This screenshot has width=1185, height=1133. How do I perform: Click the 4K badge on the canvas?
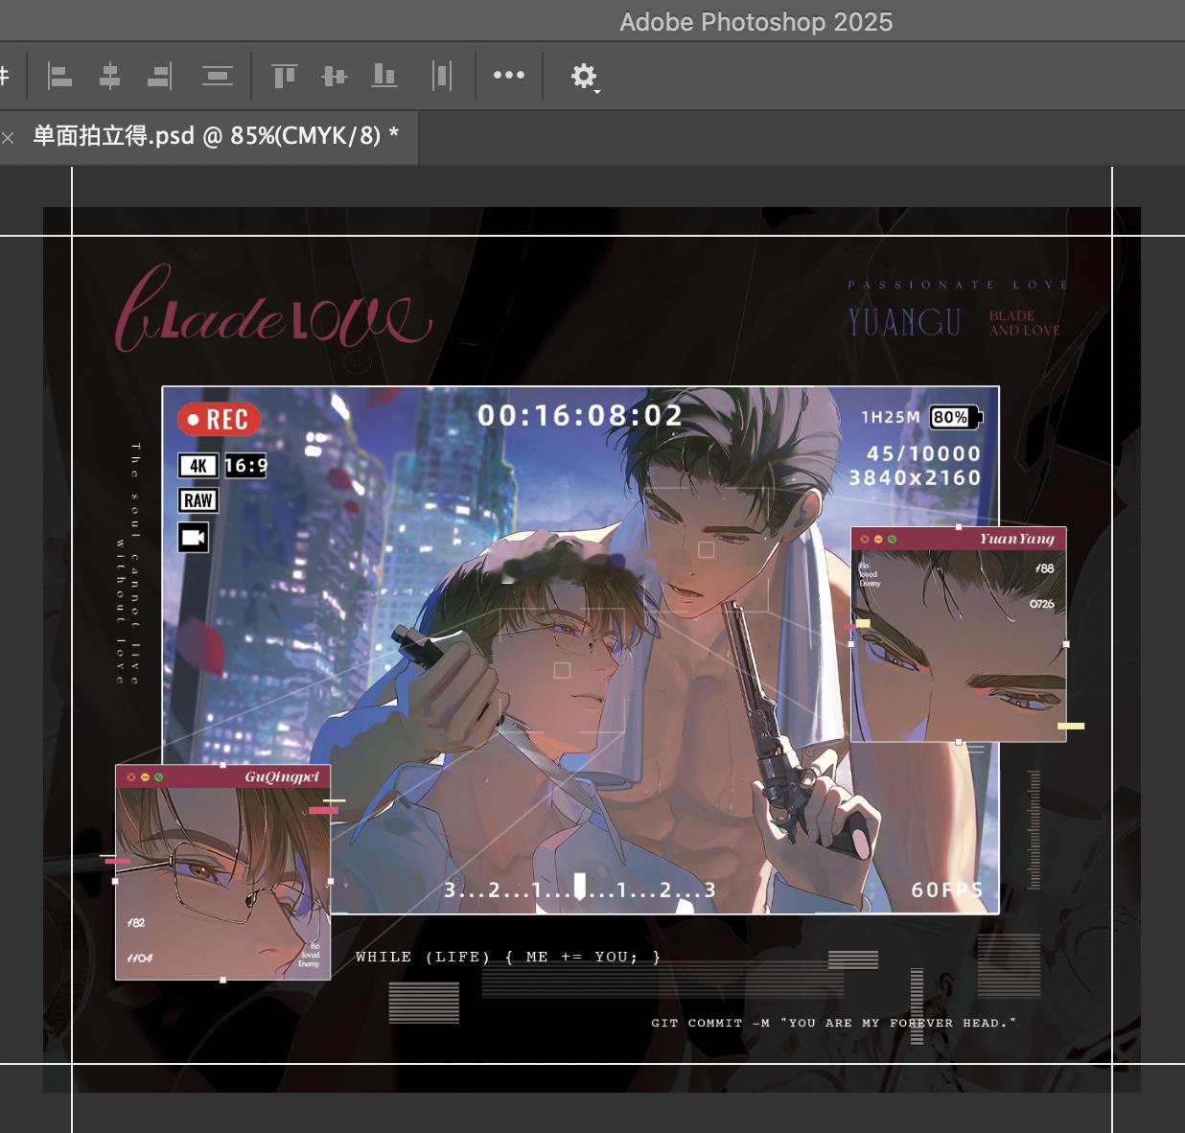coord(198,466)
